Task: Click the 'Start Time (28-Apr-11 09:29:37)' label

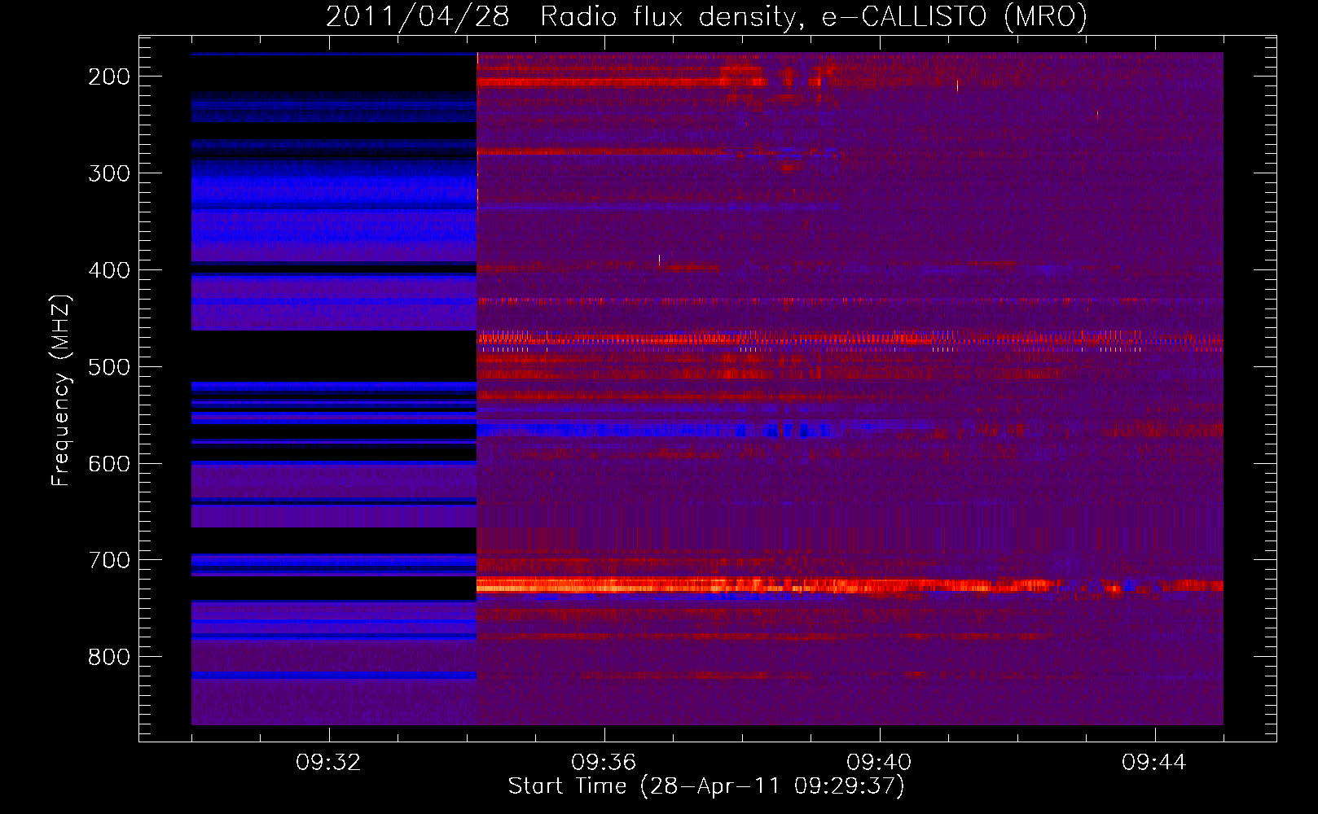Action: [x=706, y=786]
